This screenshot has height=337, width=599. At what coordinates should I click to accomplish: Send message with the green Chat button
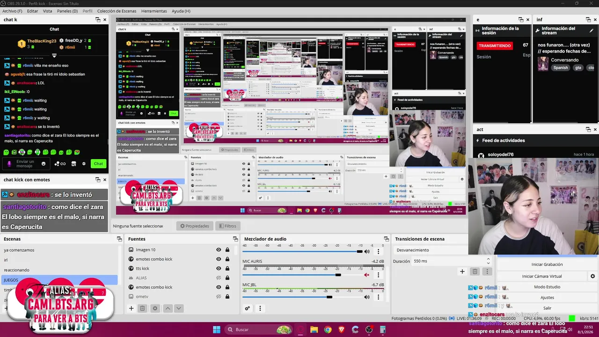point(98,163)
